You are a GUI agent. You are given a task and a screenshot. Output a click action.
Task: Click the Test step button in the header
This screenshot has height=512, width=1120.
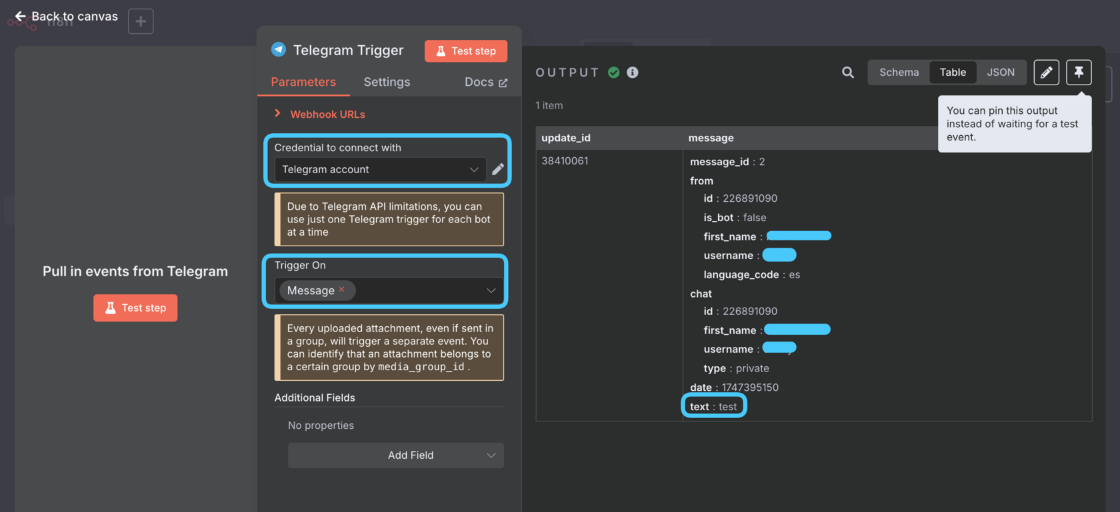coord(466,51)
